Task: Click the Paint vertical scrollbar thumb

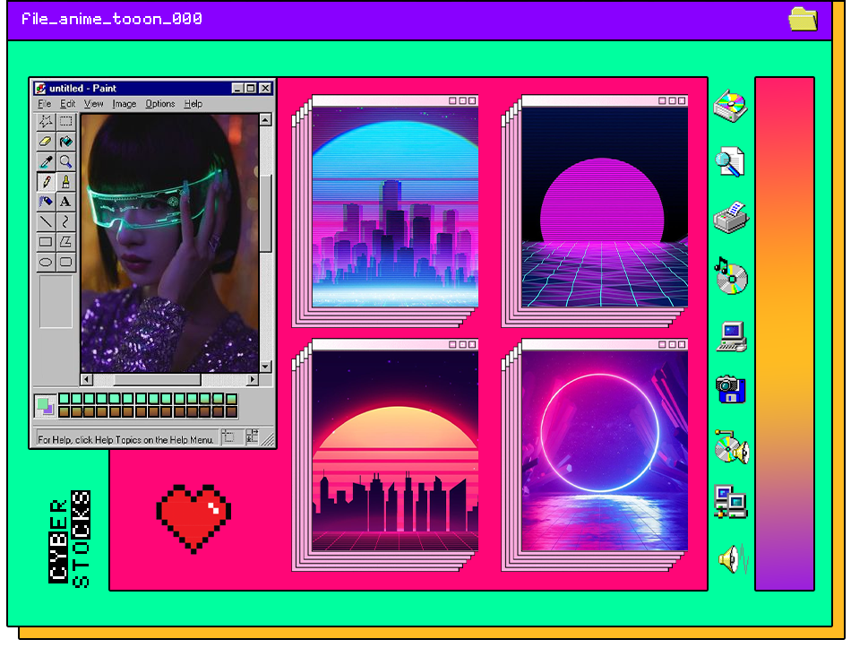Action: (x=265, y=213)
